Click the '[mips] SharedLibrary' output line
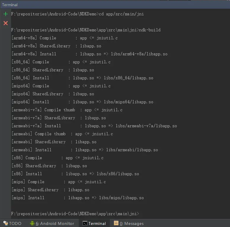 (x=50, y=190)
